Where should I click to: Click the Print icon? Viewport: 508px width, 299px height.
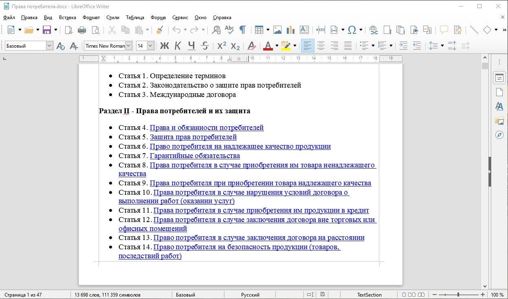[x=82, y=30]
